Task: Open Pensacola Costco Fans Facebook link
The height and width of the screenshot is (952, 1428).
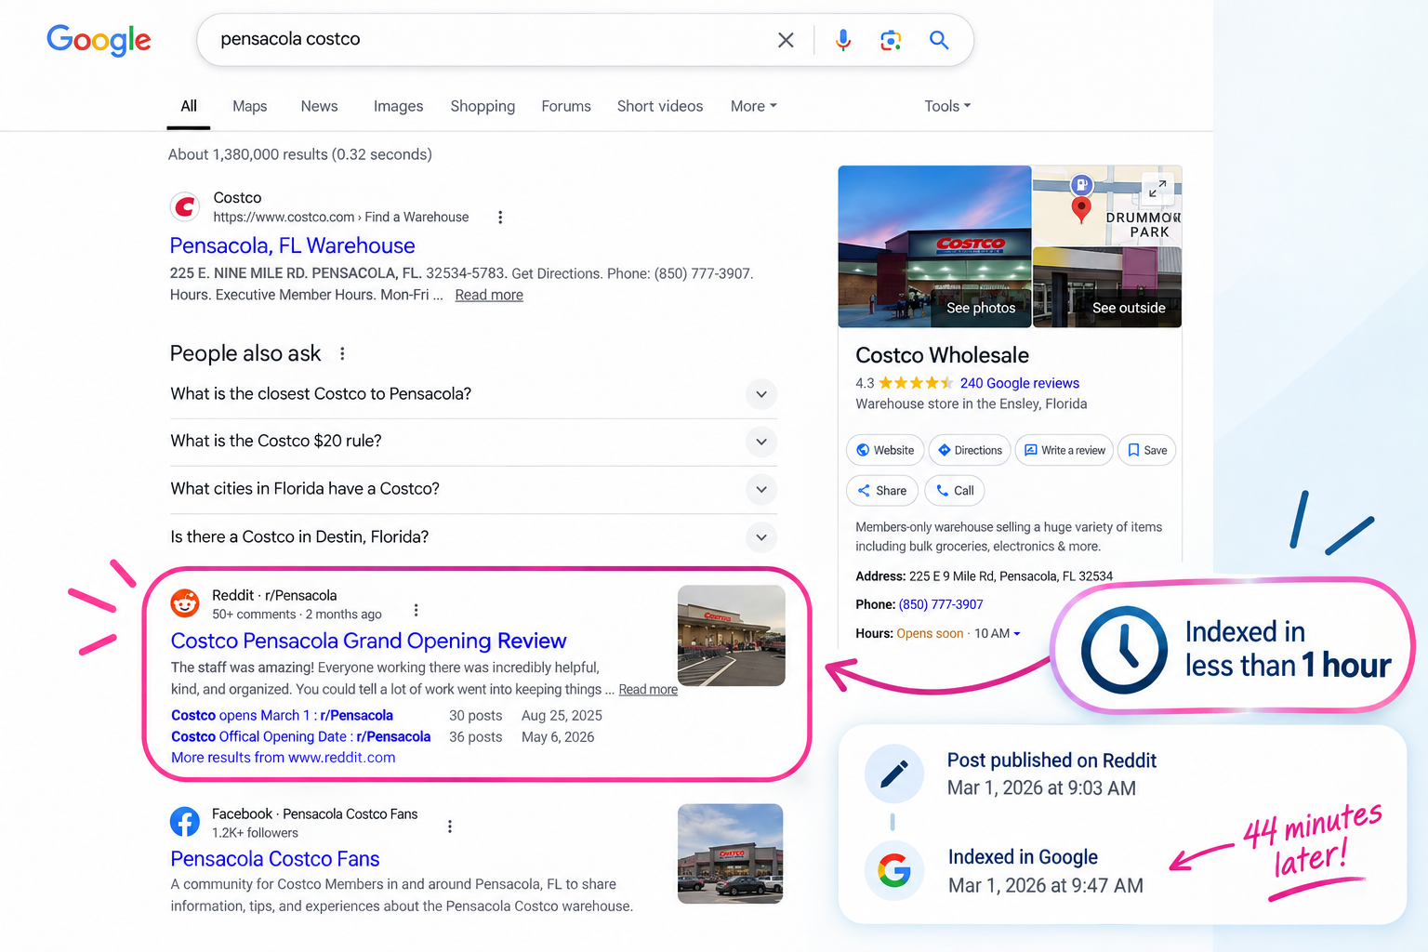Action: point(275,859)
